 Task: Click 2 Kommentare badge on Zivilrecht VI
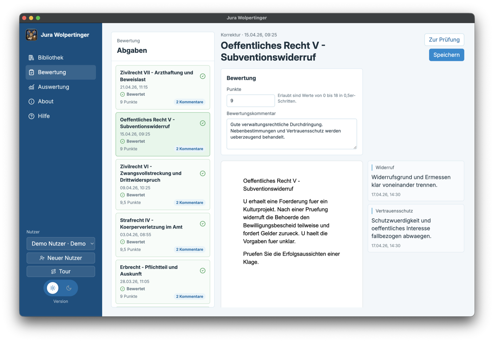pos(190,203)
